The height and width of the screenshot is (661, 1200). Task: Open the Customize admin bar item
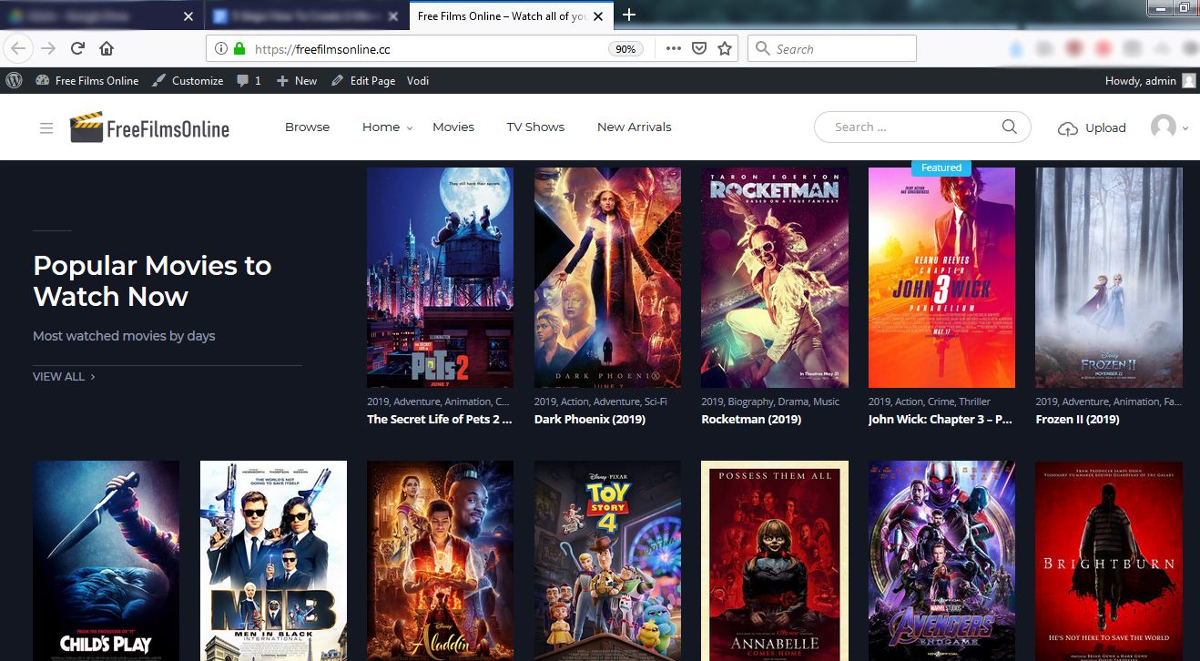tap(188, 80)
